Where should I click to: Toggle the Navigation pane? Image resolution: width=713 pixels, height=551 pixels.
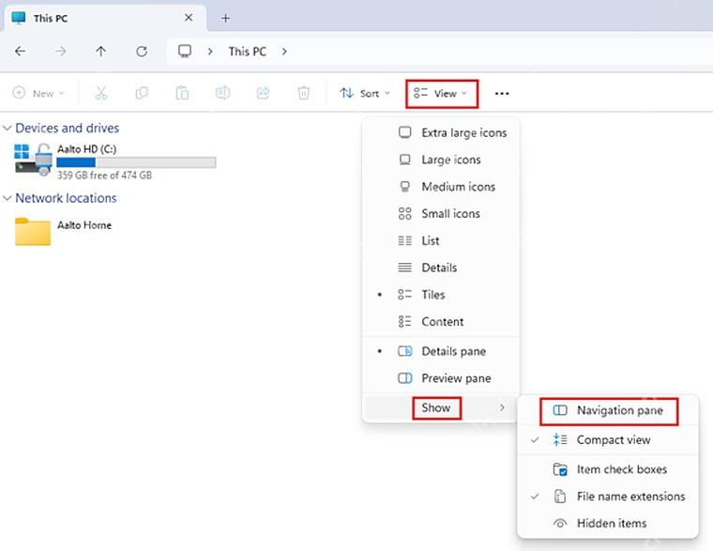click(609, 411)
